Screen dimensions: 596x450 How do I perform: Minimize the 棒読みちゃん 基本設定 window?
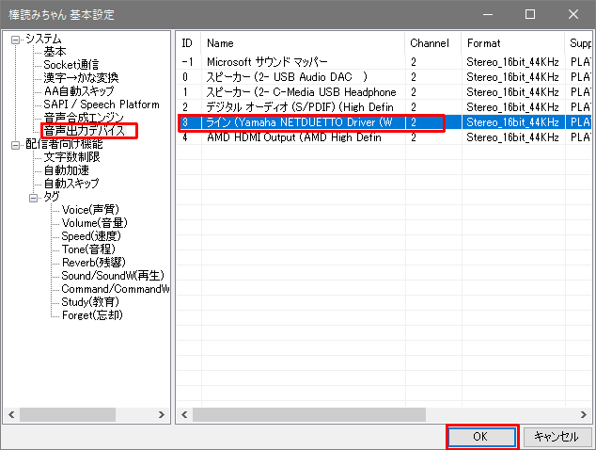coord(488,14)
